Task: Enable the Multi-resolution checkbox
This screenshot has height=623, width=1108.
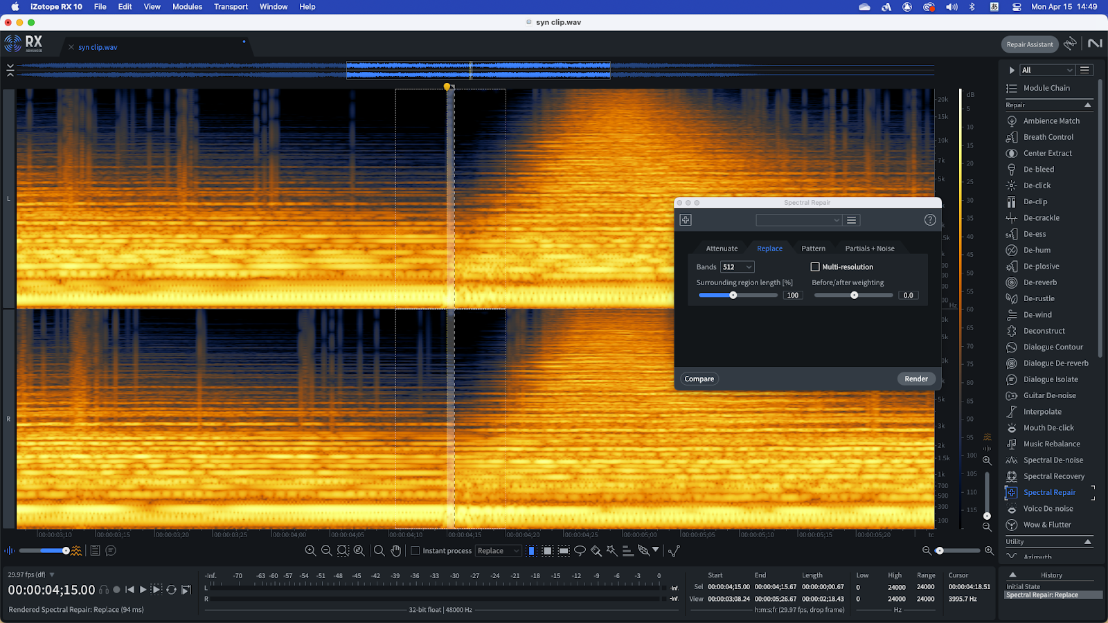Action: [x=815, y=267]
